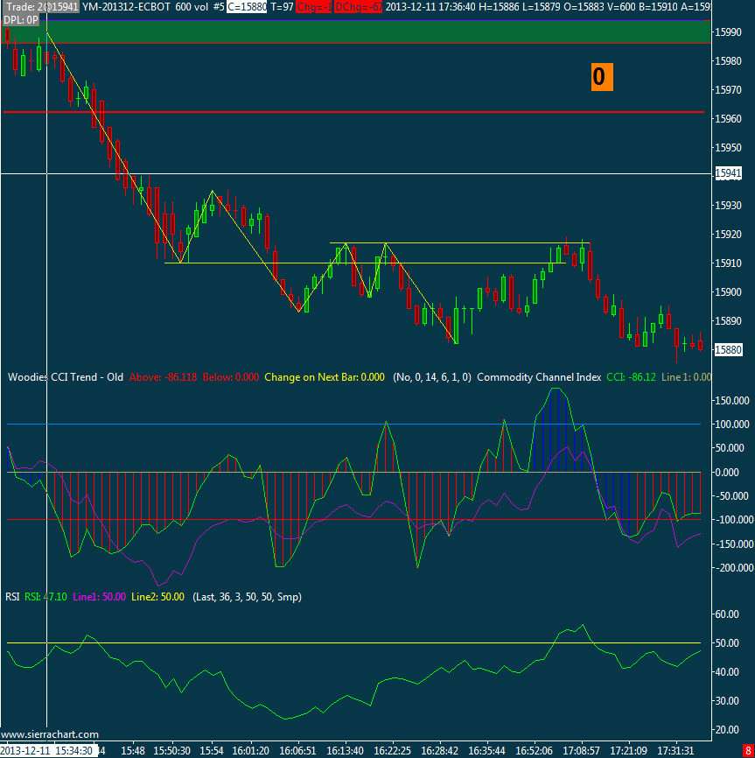This screenshot has height=758, width=755.
Task: Click the 15990 price scale label
Action: click(x=728, y=32)
